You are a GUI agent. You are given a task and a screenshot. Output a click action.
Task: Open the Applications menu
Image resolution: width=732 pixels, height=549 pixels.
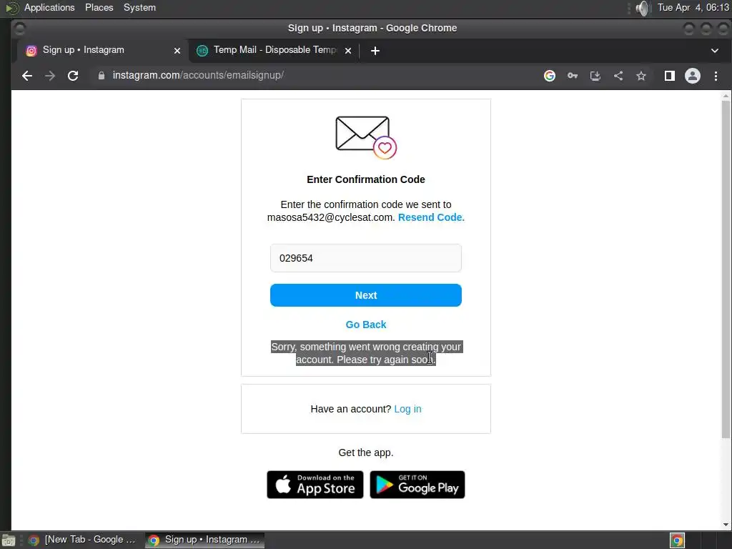49,7
